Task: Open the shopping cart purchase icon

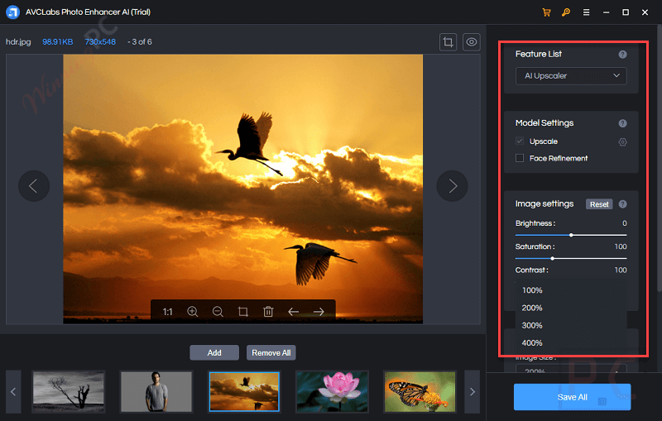Action: pyautogui.click(x=546, y=12)
